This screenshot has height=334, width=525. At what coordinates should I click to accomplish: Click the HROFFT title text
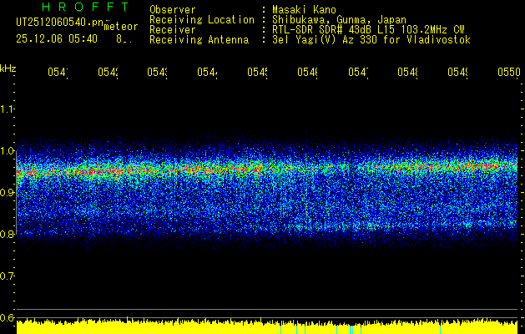[86, 7]
